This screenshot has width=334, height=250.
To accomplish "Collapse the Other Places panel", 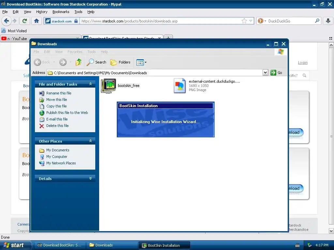I will click(x=91, y=141).
